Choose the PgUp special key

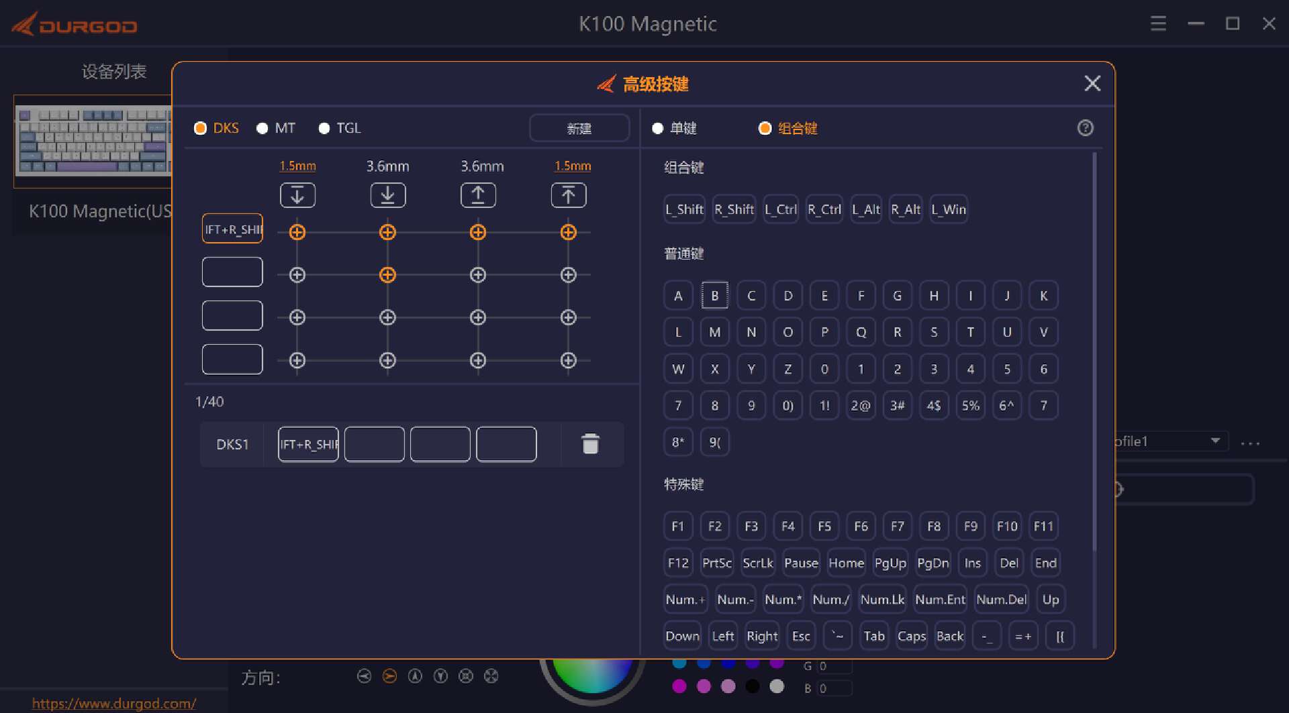tap(890, 563)
